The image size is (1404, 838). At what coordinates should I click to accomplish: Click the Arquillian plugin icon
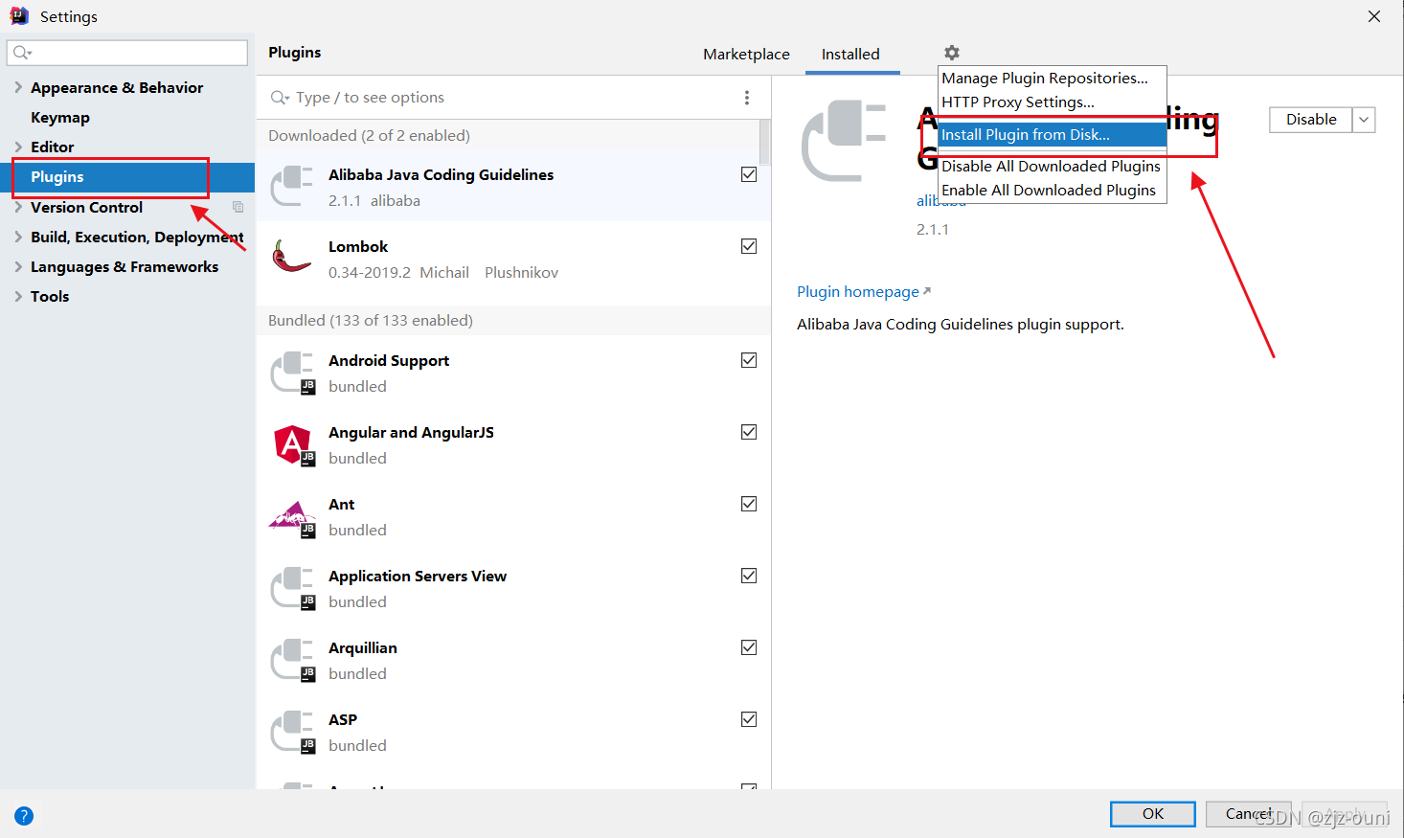[x=292, y=661]
